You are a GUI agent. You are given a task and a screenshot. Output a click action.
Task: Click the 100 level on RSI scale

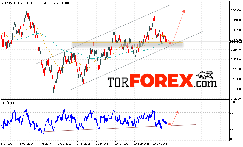233,102
